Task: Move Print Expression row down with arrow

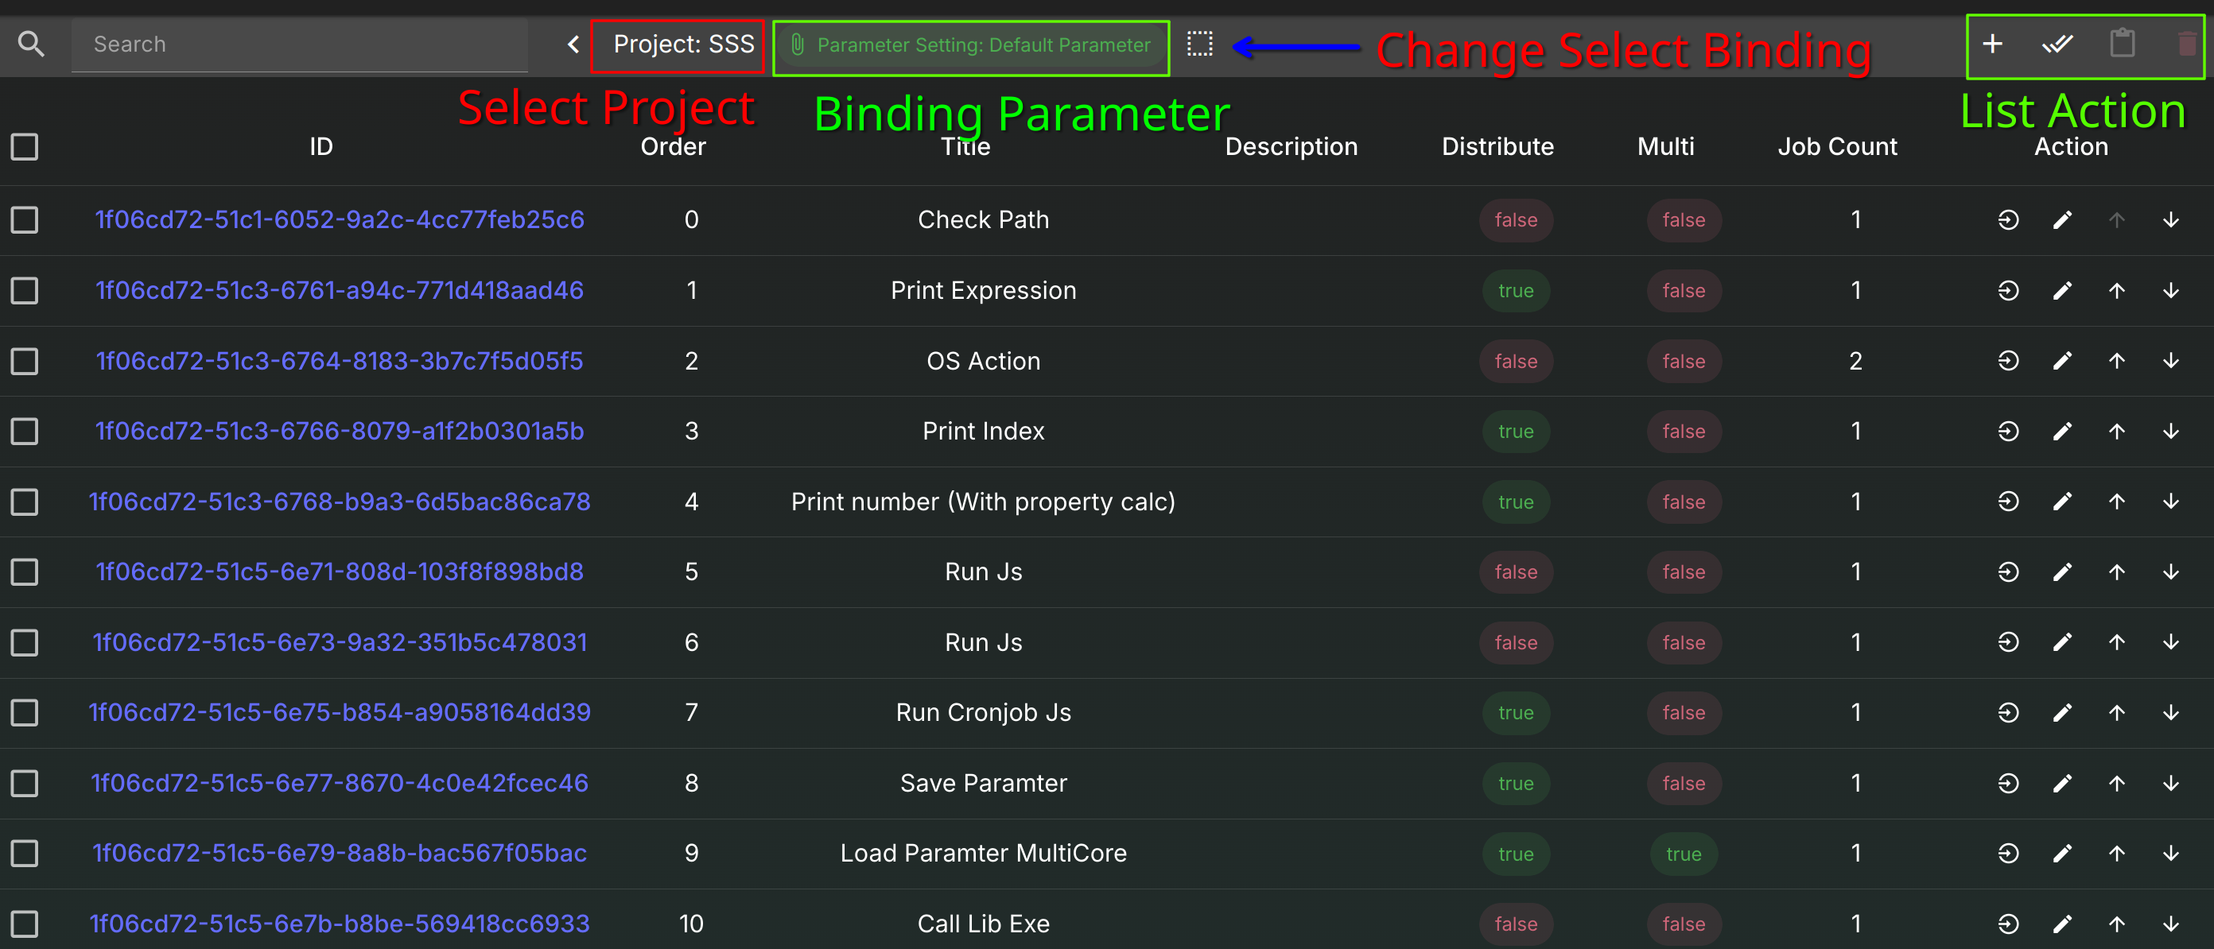Action: pos(2170,291)
